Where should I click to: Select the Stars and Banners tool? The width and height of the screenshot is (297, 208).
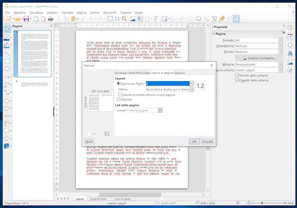coord(7,139)
